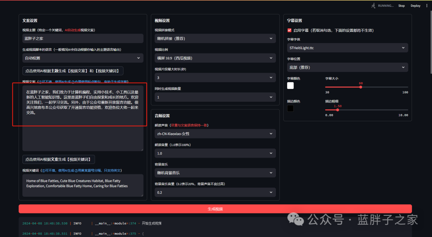The height and width of the screenshot is (237, 432).
Task: Click the 视频主题 input field
Action: tap(82, 39)
